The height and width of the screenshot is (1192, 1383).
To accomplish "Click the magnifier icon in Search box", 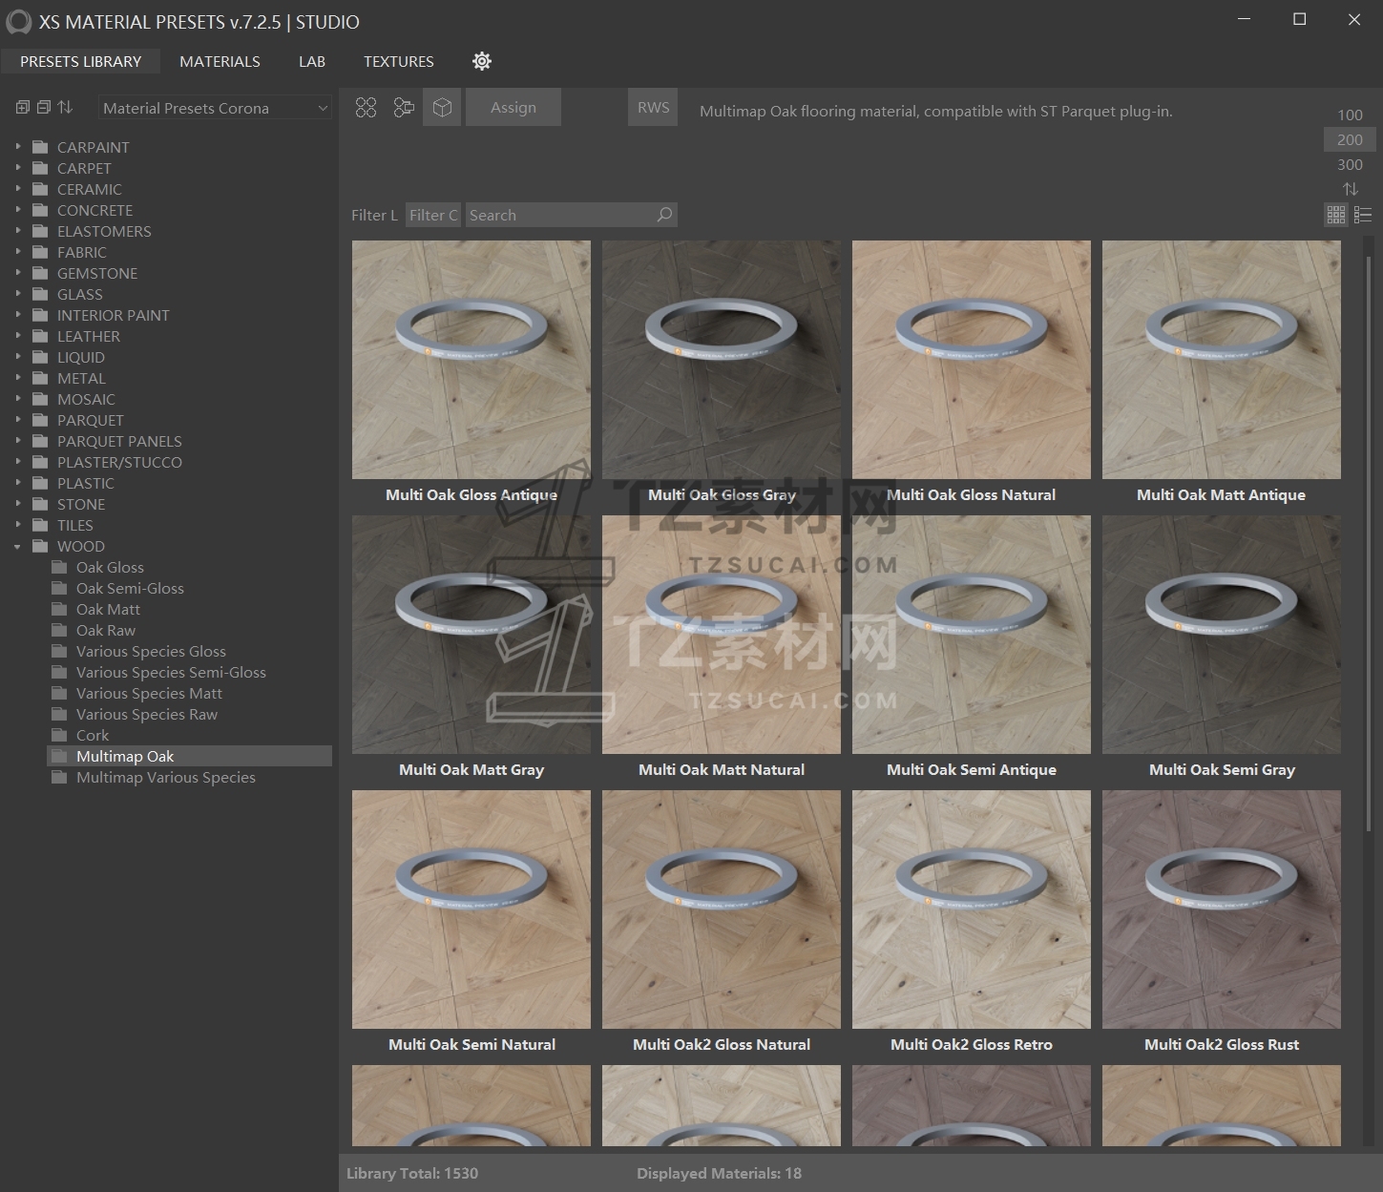I will click(x=664, y=215).
